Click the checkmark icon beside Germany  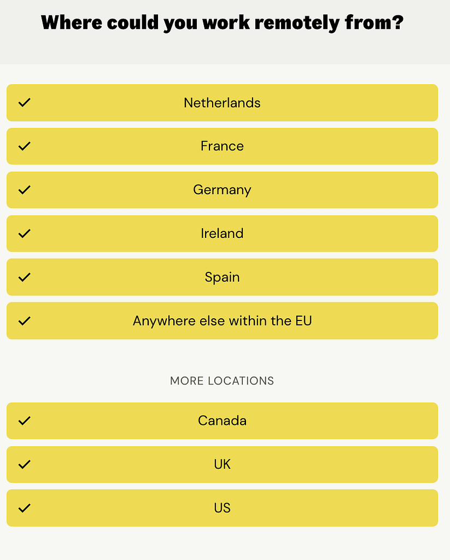24,190
